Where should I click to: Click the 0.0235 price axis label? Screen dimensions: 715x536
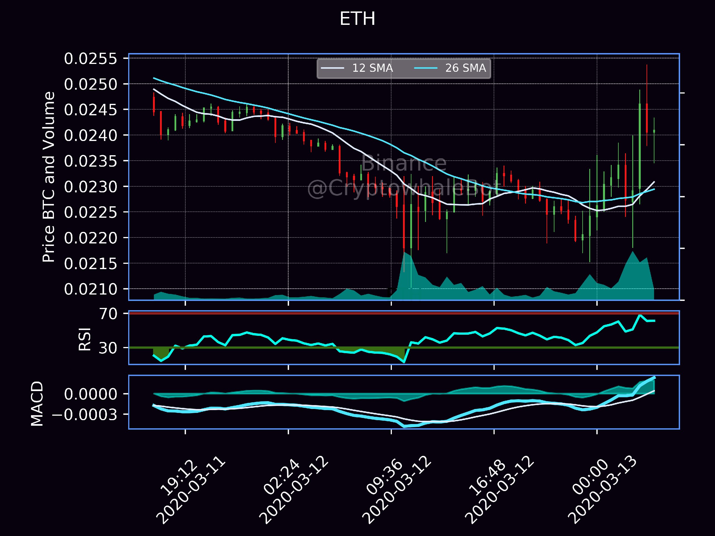click(x=90, y=161)
